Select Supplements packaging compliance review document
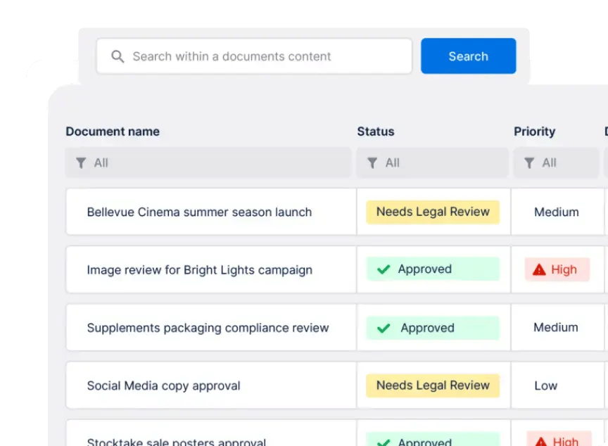The image size is (608, 446). pyautogui.click(x=208, y=328)
